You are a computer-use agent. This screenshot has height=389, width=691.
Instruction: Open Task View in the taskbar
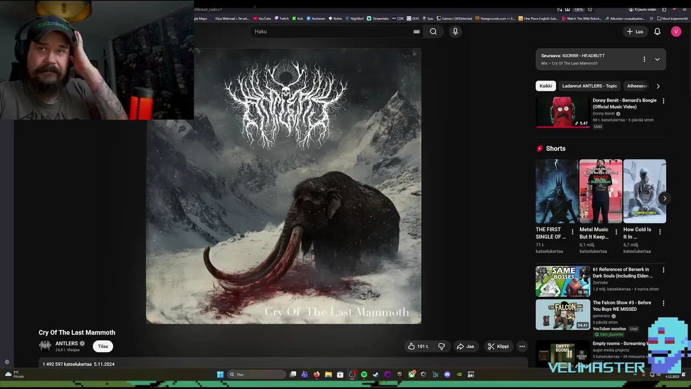click(x=293, y=374)
